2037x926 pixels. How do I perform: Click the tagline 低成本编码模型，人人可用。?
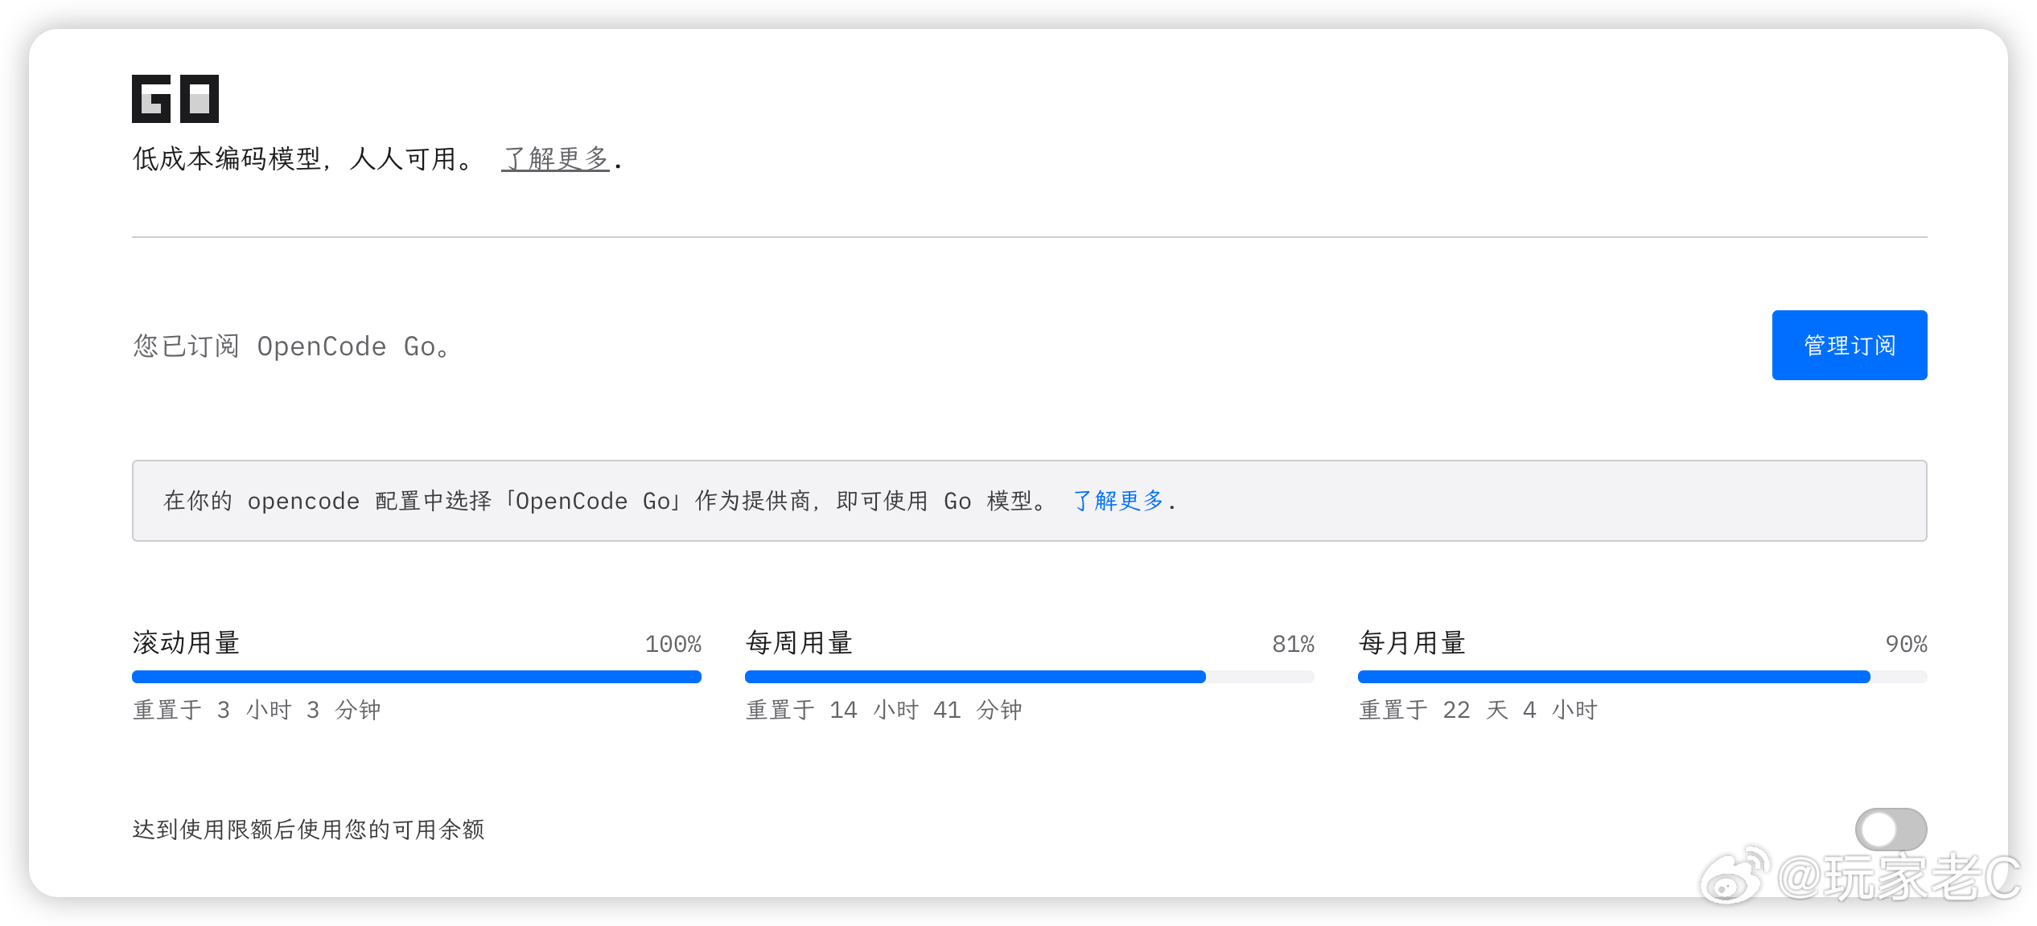[x=305, y=158]
